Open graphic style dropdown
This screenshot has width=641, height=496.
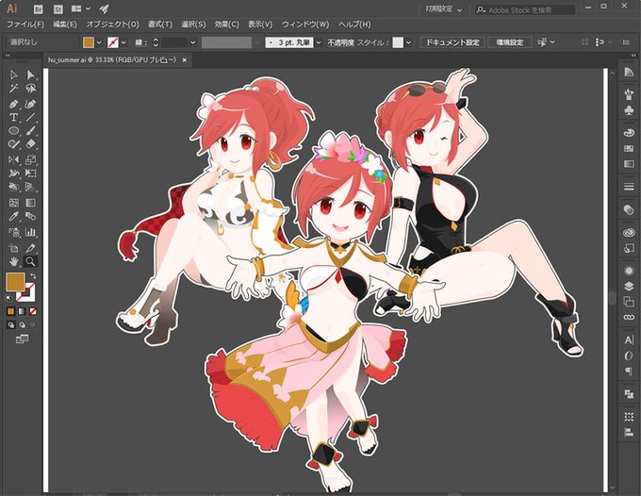click(x=408, y=42)
